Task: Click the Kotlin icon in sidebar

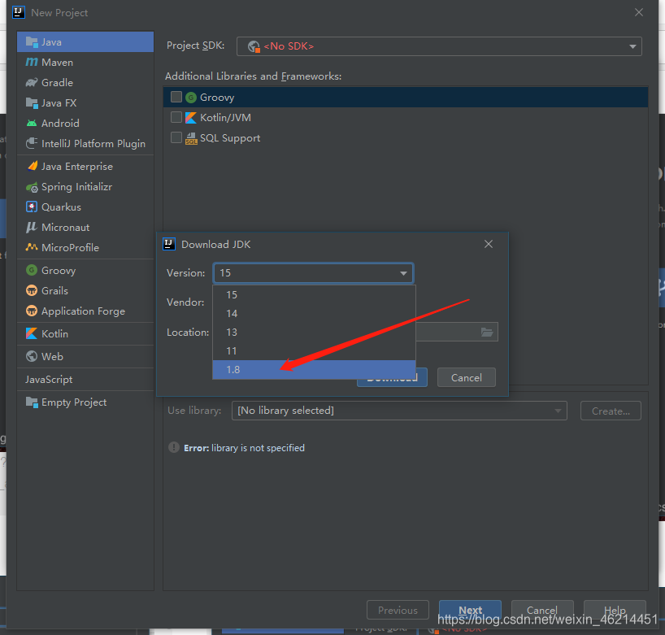Action: [32, 333]
